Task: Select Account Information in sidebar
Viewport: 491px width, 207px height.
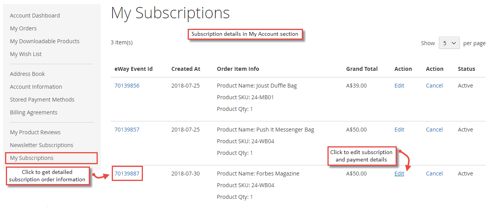Action: [36, 87]
